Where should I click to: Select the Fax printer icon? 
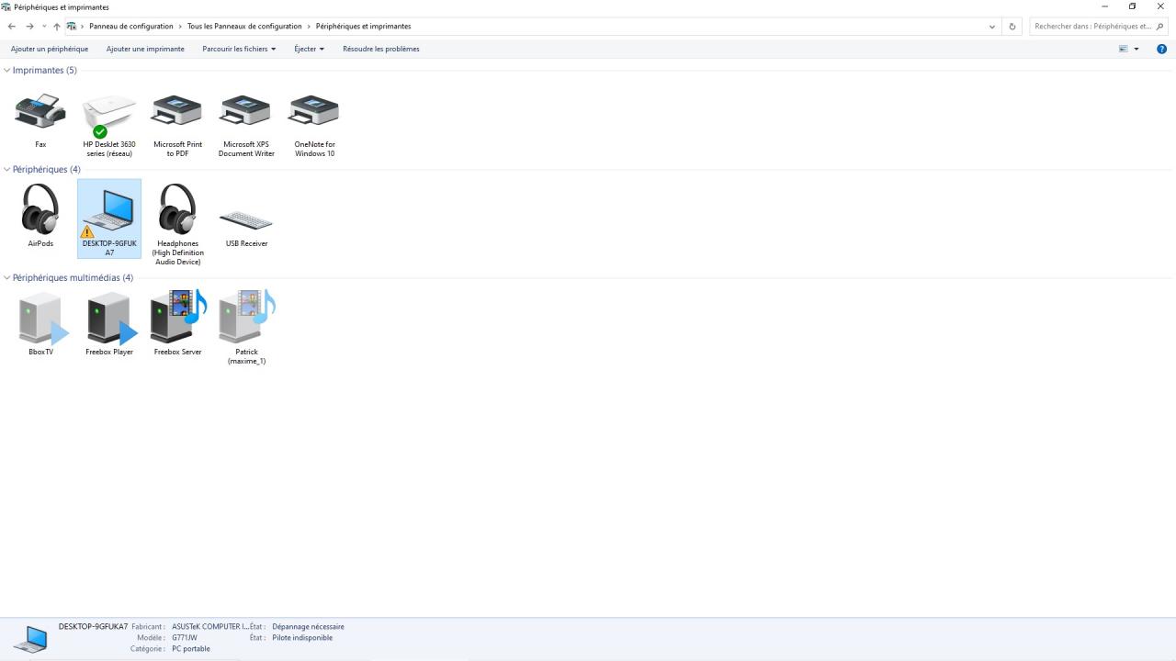point(40,111)
